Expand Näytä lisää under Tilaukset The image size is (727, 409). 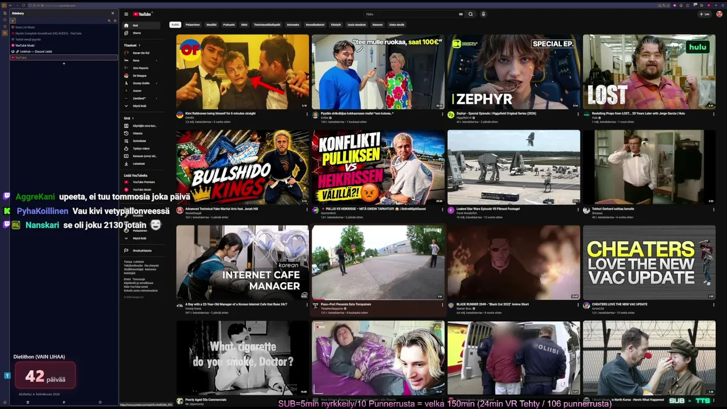coord(142,106)
